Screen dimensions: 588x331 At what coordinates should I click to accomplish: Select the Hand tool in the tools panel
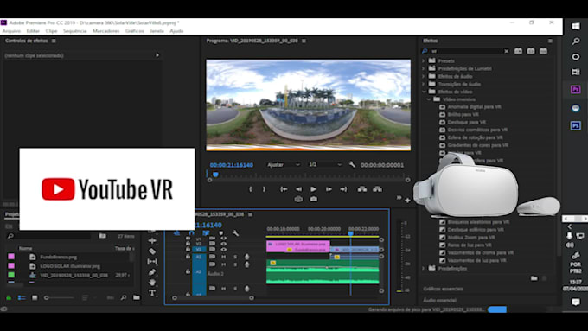point(152,283)
